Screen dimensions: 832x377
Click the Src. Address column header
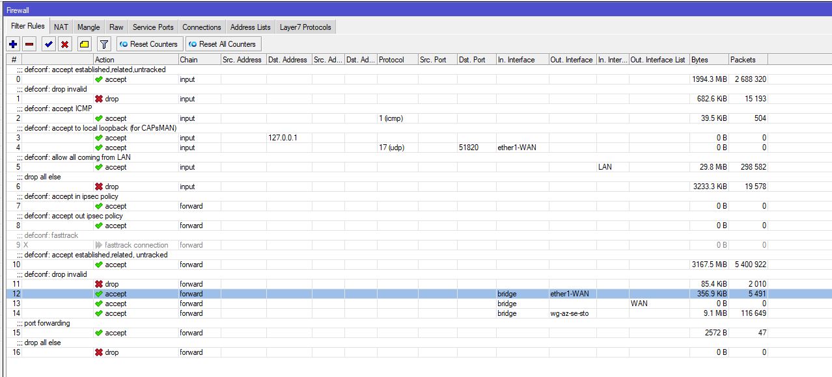point(243,60)
